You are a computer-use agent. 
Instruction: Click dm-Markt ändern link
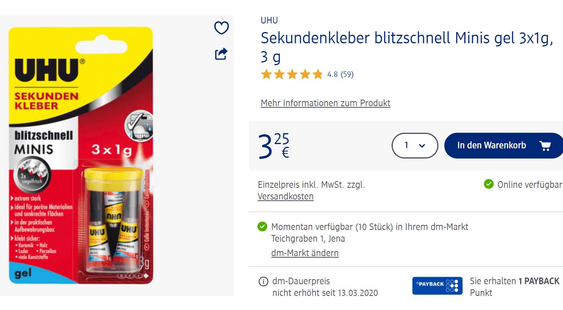tap(305, 253)
